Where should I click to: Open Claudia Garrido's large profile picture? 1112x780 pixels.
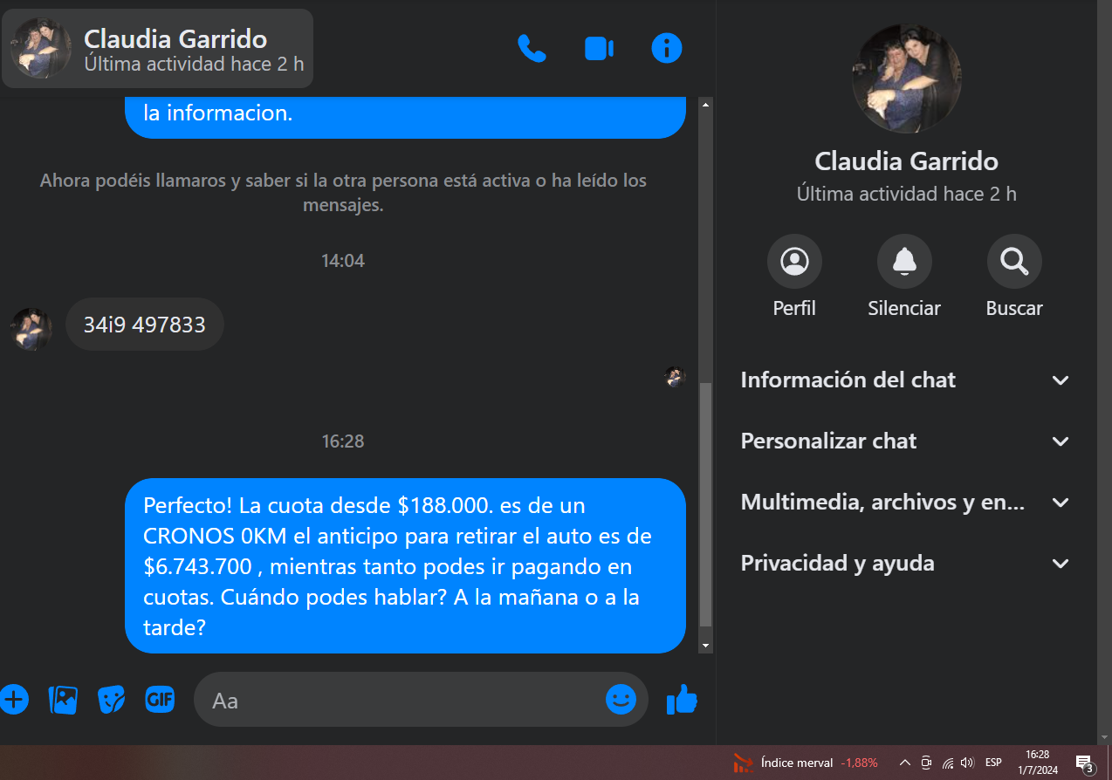pyautogui.click(x=906, y=79)
